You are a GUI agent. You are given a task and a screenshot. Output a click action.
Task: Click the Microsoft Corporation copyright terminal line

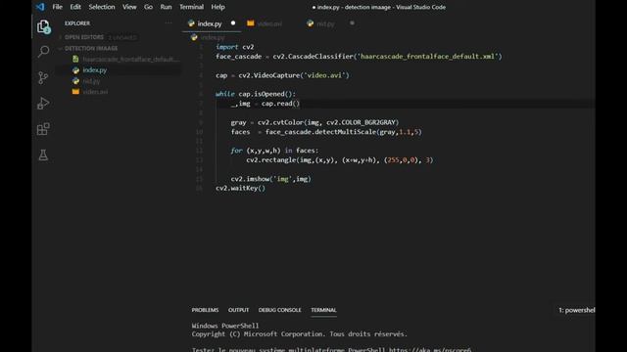click(300, 334)
